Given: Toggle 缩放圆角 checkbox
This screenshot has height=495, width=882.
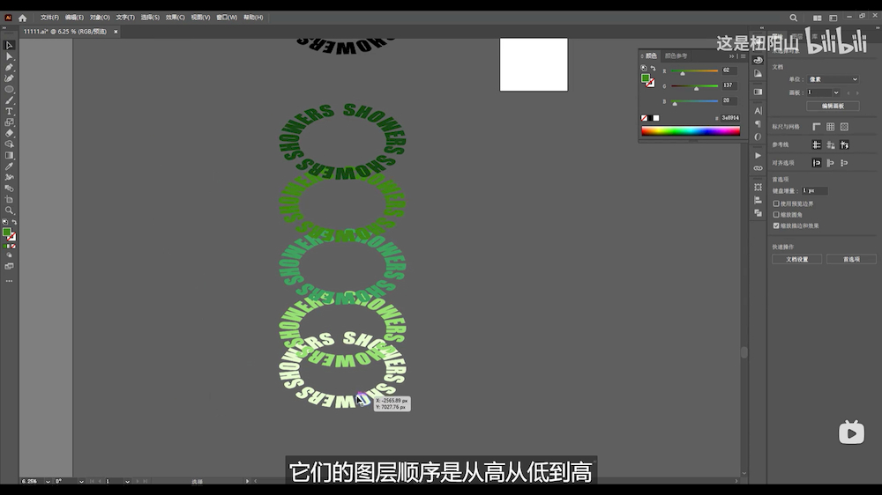Looking at the screenshot, I should coord(776,215).
